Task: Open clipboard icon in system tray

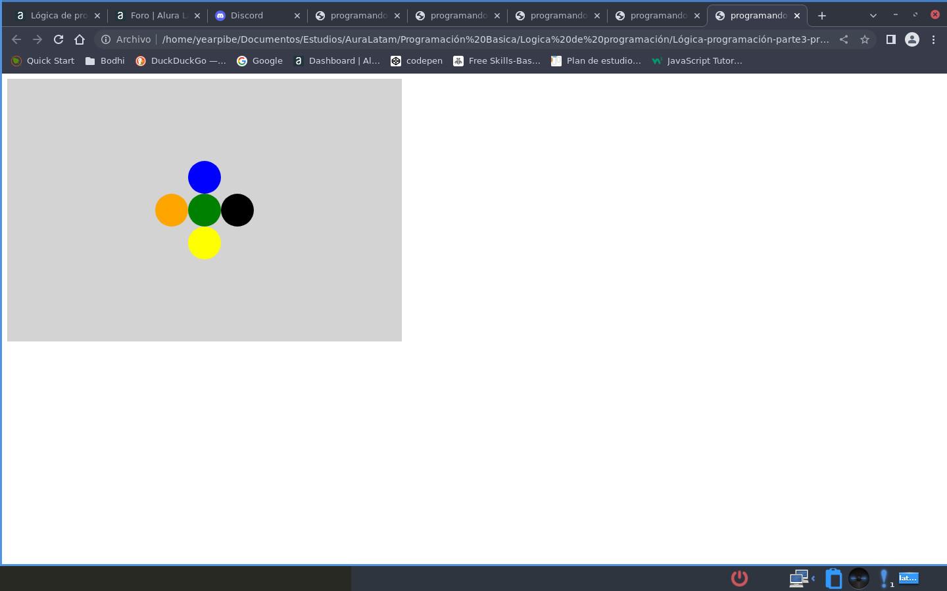Action: click(x=834, y=579)
